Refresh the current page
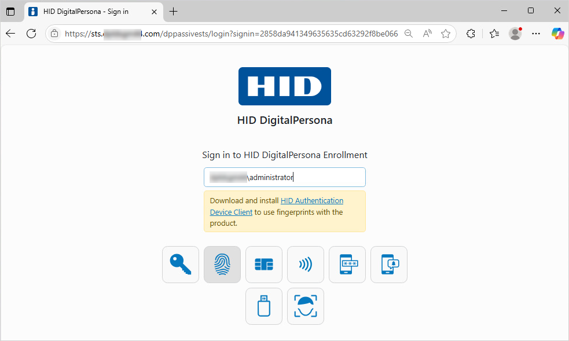Image resolution: width=569 pixels, height=341 pixels. pyautogui.click(x=31, y=34)
